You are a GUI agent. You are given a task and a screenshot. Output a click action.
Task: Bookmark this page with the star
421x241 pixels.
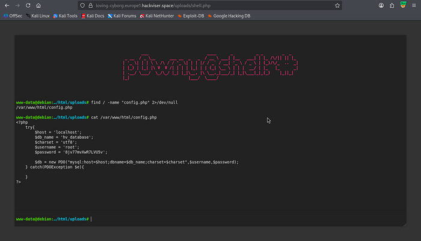pyautogui.click(x=337, y=5)
